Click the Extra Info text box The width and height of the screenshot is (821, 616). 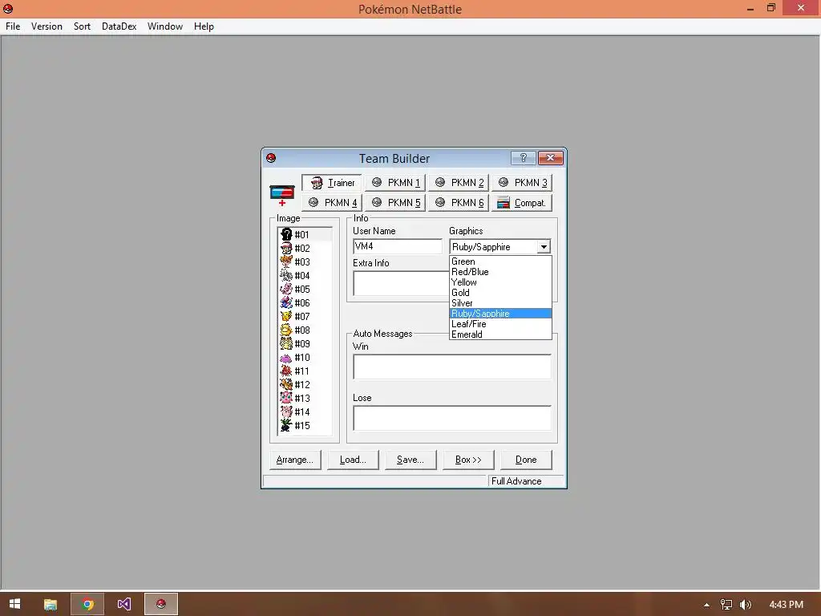[x=401, y=283]
